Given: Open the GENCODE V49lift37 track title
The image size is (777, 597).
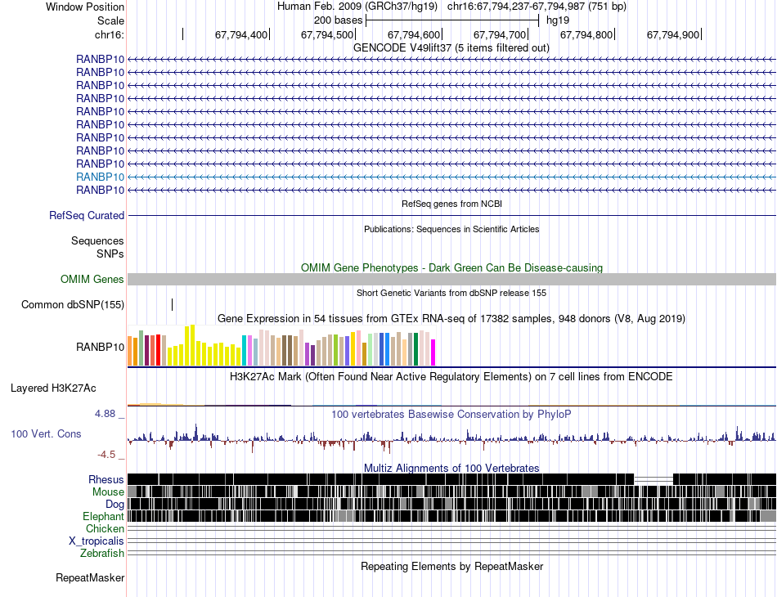Looking at the screenshot, I should 451,47.
